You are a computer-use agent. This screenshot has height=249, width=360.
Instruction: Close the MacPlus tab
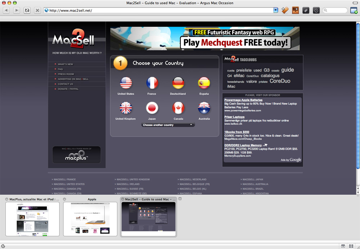pyautogui.click(x=6, y=199)
